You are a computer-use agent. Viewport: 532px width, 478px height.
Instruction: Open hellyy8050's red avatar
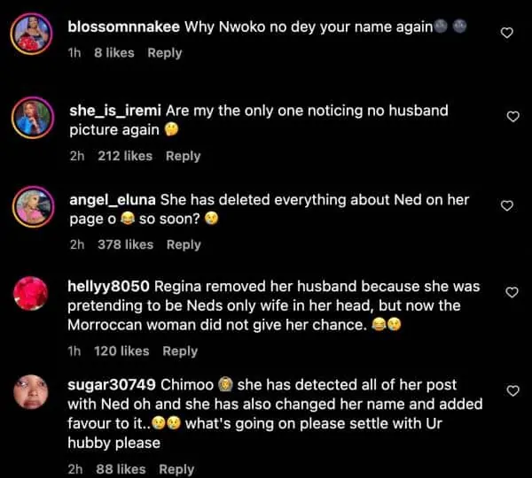(30, 293)
